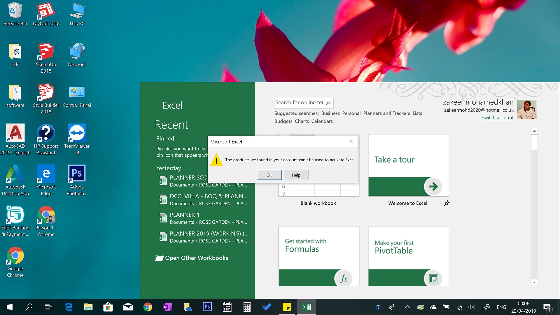This screenshot has height=315, width=560.
Task: Select SketchUp 2018 desktop shortcut
Action: [x=46, y=58]
